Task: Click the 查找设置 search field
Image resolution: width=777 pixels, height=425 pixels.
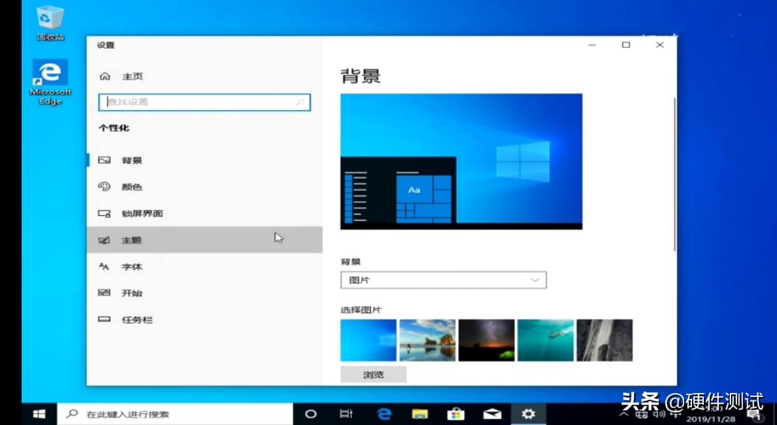Action: [204, 102]
